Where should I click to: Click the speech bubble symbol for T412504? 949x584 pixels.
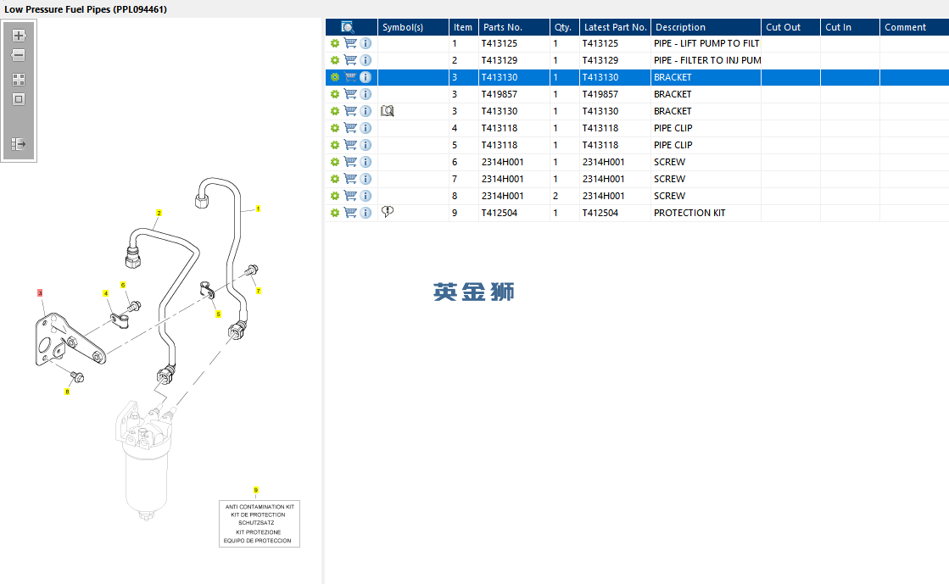388,212
